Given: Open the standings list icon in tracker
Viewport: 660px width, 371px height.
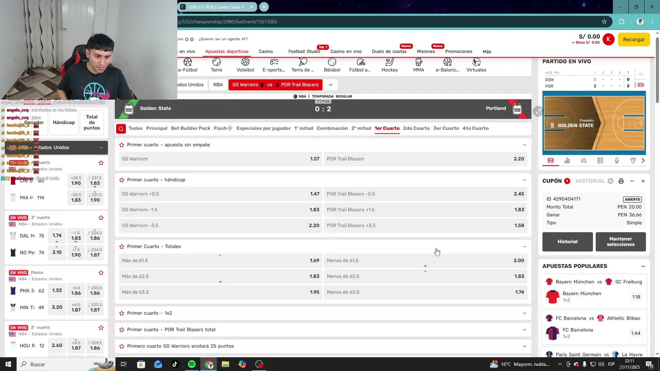Looking at the screenshot, I should coord(600,161).
